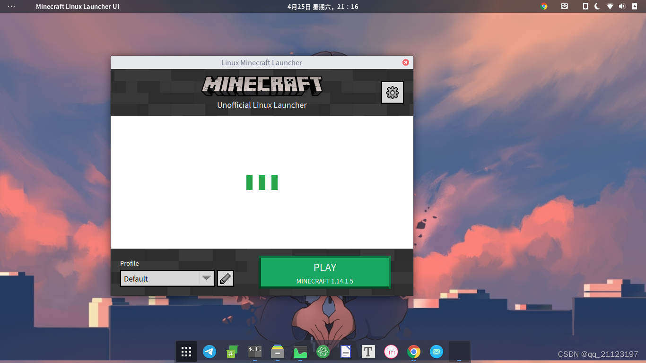Click Minecraft Linux Launcher UI menu title
The image size is (646, 363).
(77, 6)
